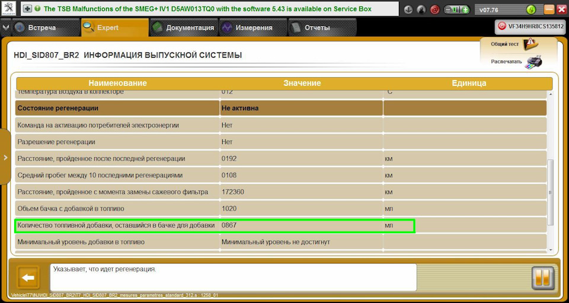Click the VIN button VF34H9HR8CS135812

click(530, 26)
